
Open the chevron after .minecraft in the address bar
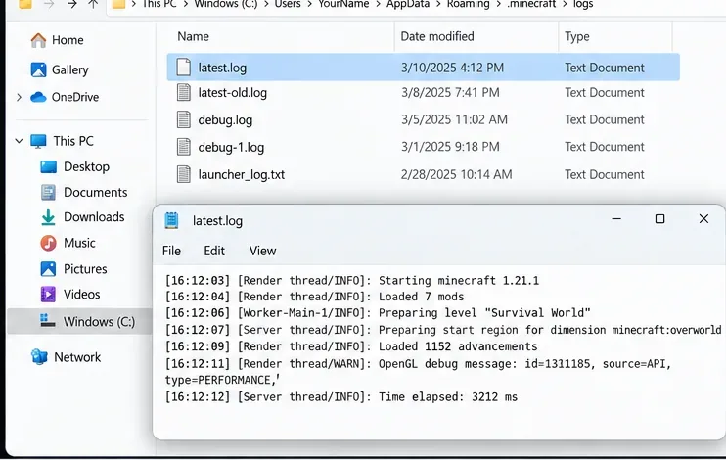coord(565,4)
